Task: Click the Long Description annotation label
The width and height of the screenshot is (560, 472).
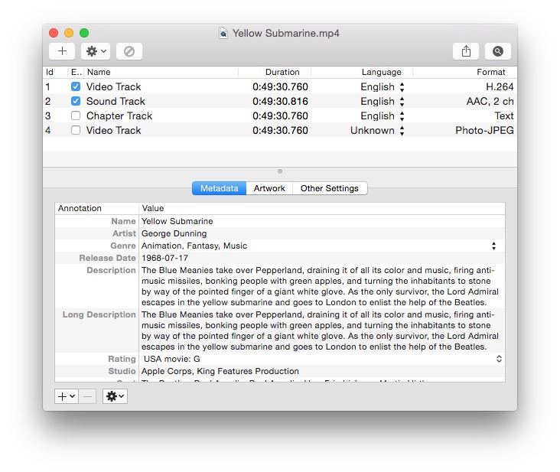Action: pos(99,314)
